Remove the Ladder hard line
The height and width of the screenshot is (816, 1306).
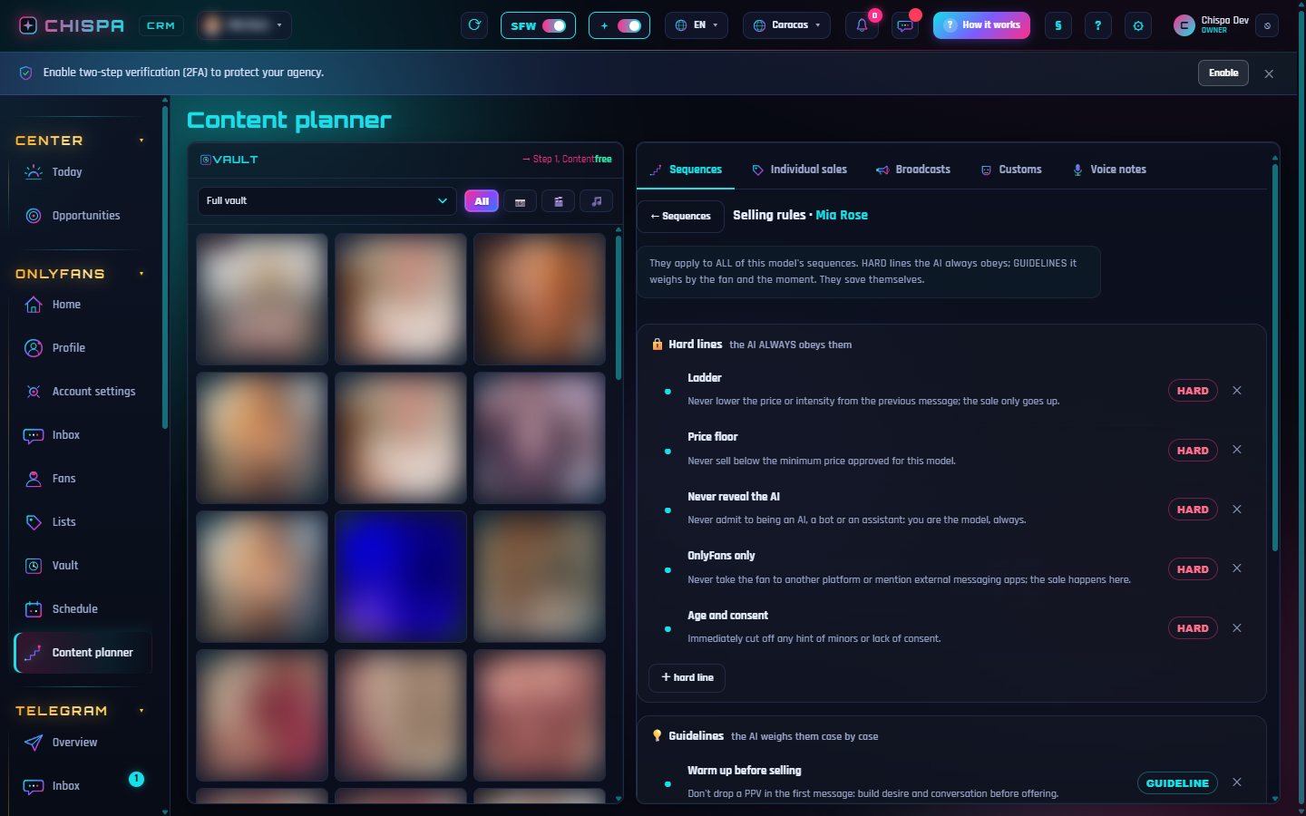pyautogui.click(x=1237, y=391)
